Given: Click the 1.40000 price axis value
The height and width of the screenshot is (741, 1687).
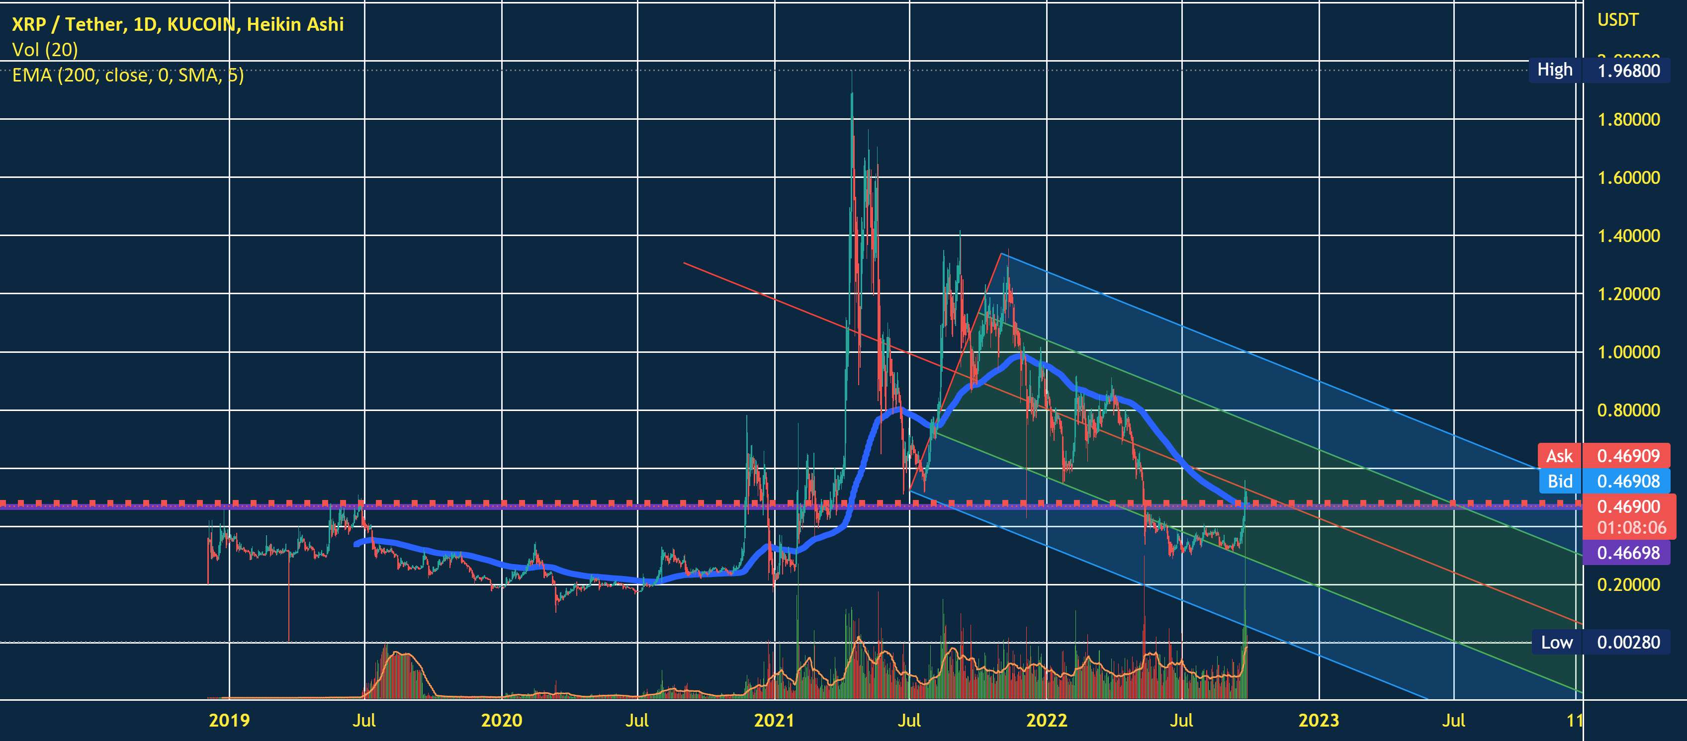Looking at the screenshot, I should click(x=1629, y=236).
